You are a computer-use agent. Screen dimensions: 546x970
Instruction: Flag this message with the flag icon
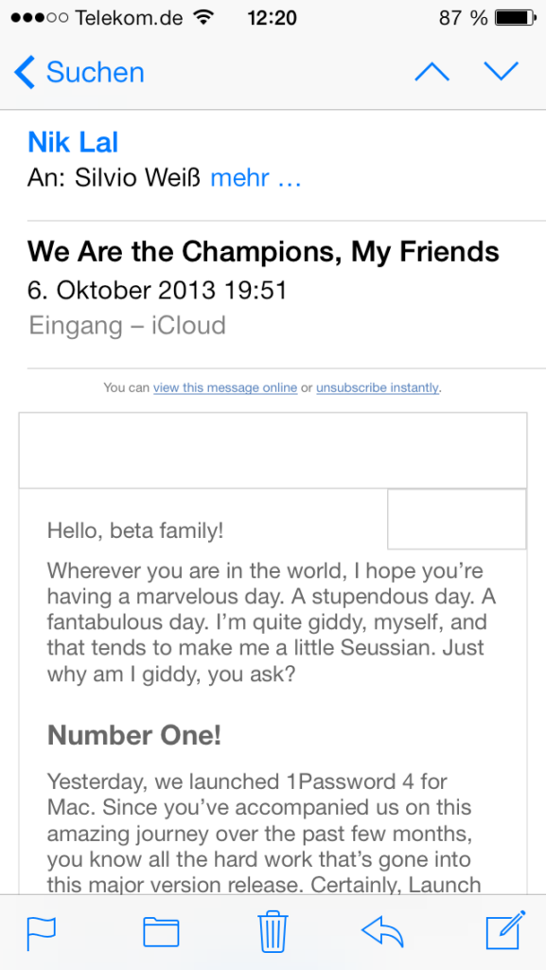(x=42, y=933)
